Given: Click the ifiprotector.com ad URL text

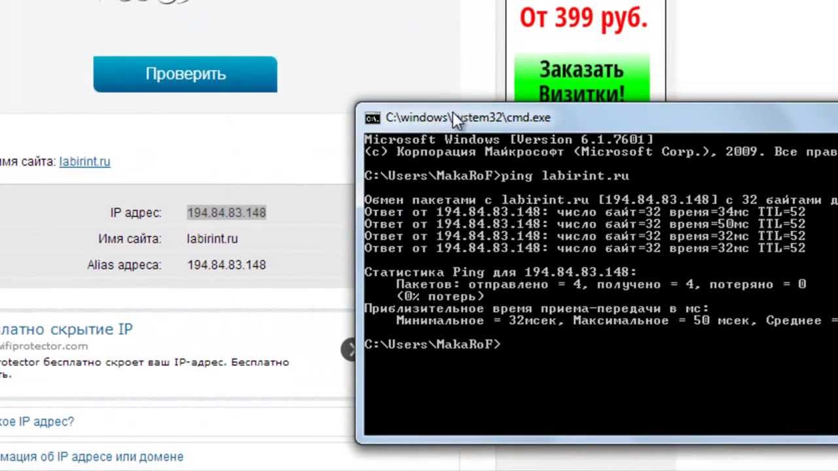Looking at the screenshot, I should coord(43,346).
